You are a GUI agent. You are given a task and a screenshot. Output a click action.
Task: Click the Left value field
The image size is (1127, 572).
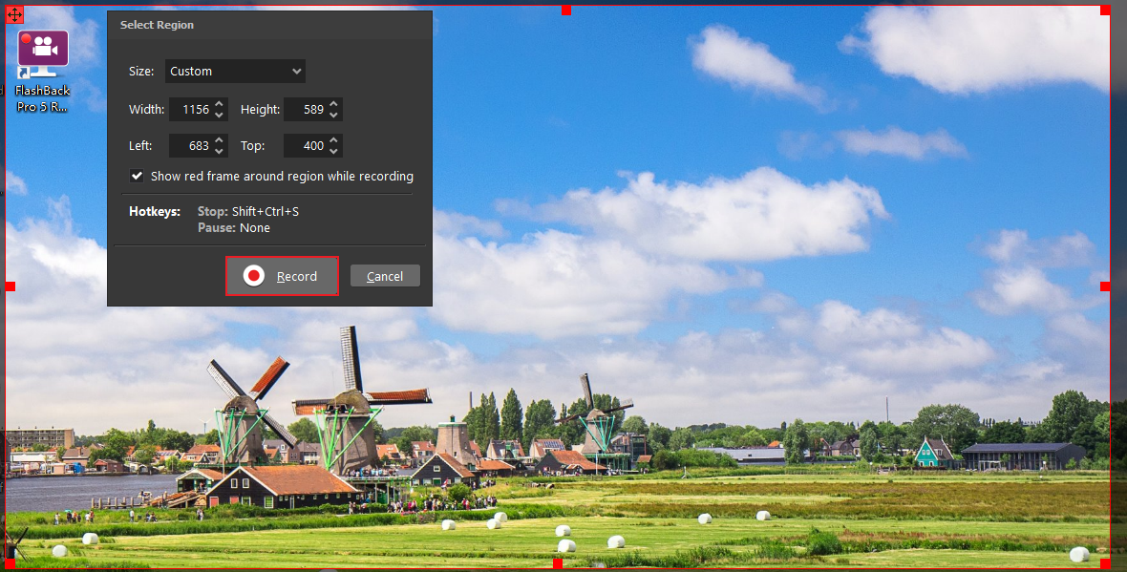tap(190, 145)
